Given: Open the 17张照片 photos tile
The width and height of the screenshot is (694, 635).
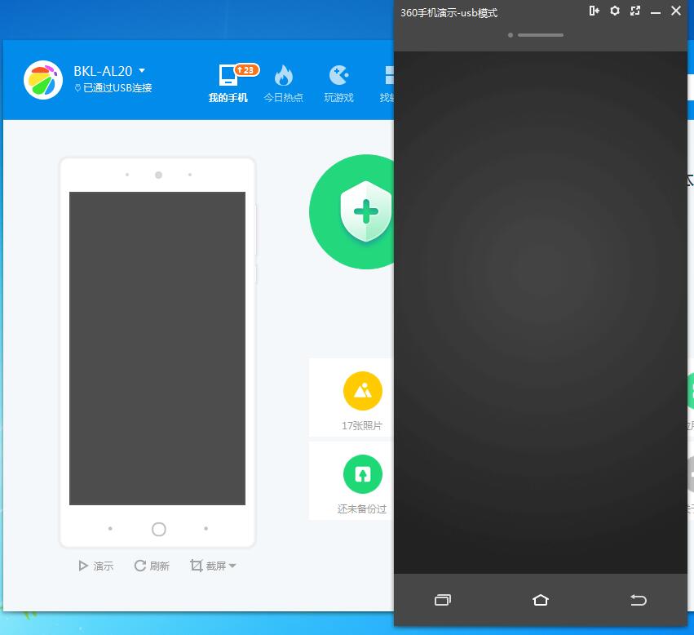Looking at the screenshot, I should [x=362, y=397].
